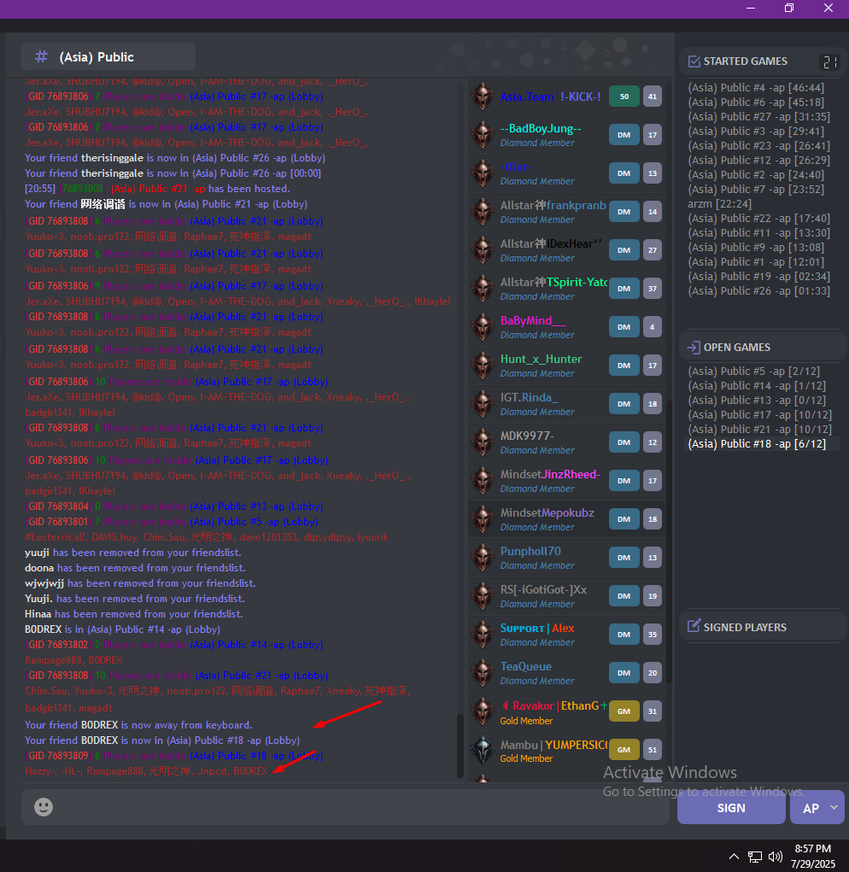Show hidden system tray icons chevron

[x=734, y=857]
